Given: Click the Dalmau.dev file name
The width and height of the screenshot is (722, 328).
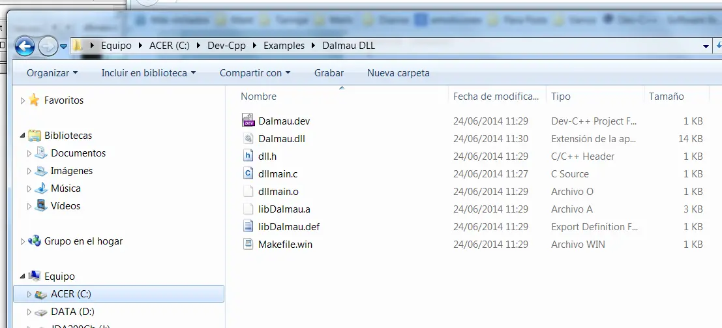Looking at the screenshot, I should [x=284, y=121].
